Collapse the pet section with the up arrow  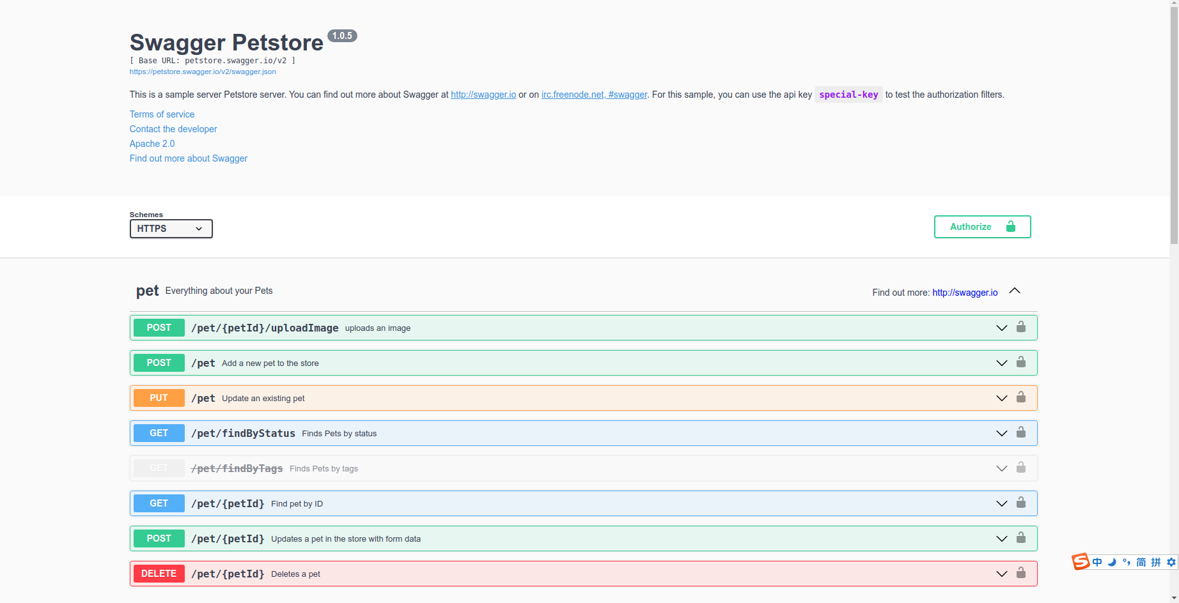(1015, 291)
